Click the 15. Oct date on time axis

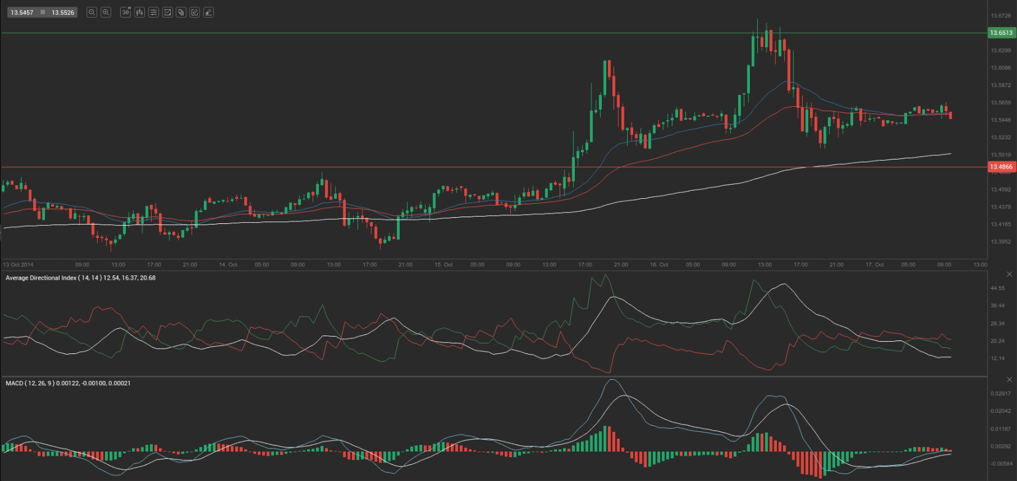[x=443, y=265]
